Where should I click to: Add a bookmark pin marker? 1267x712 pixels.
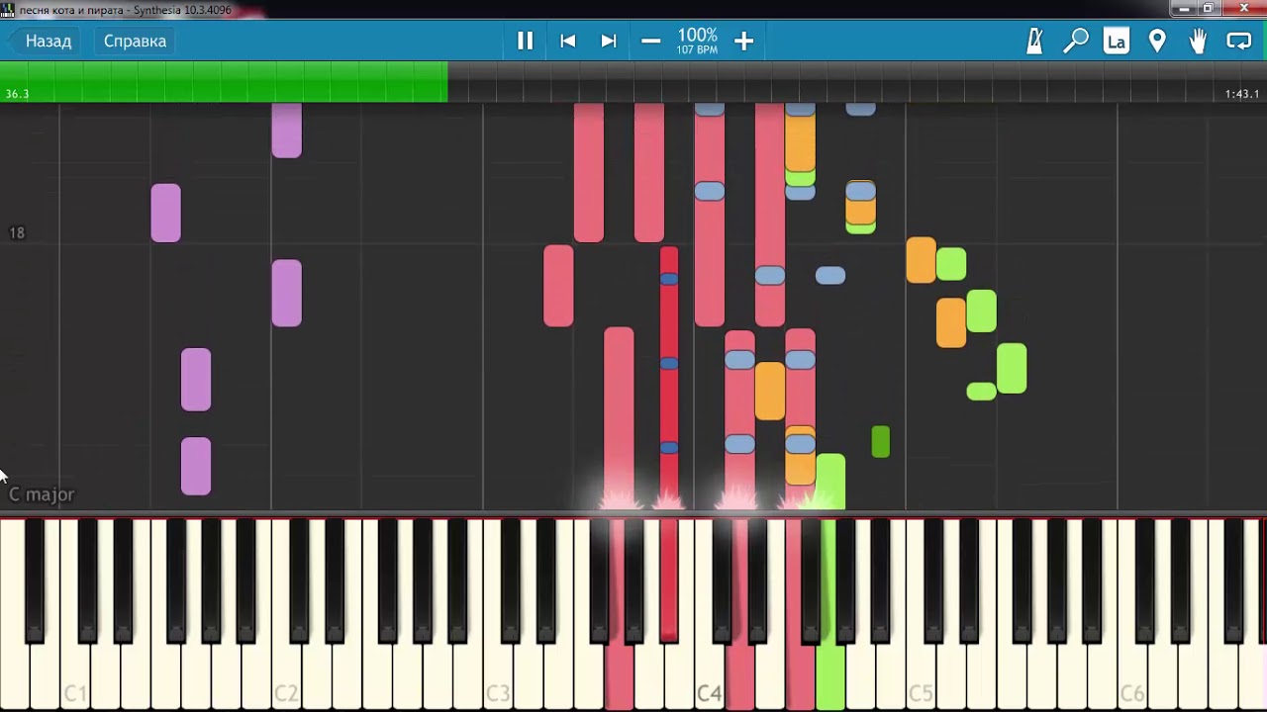(1157, 41)
